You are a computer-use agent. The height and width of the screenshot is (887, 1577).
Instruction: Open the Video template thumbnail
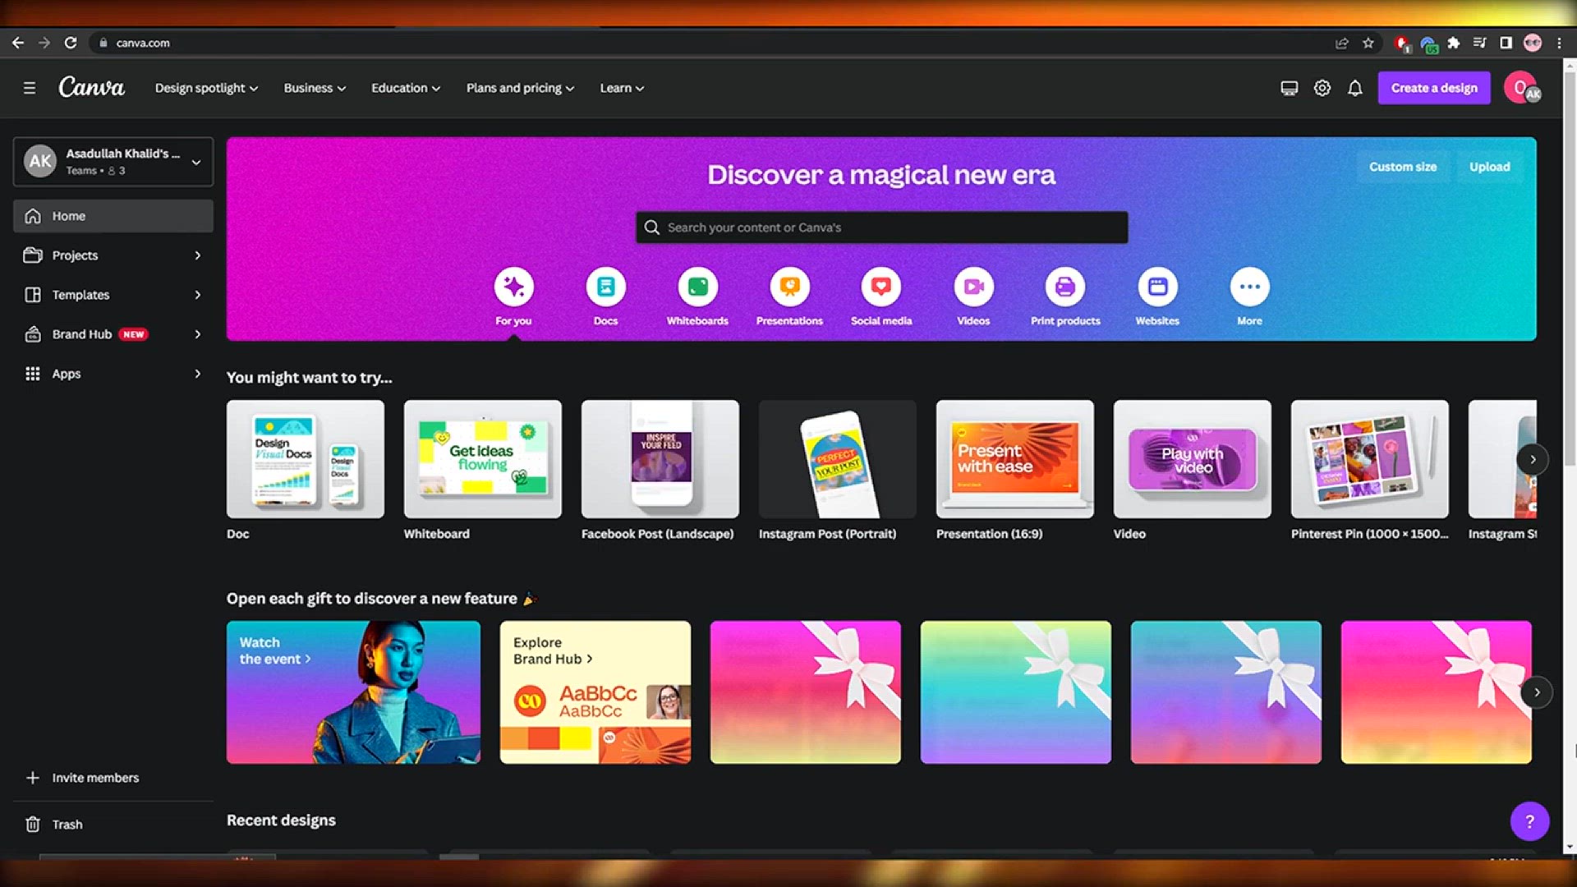(x=1193, y=459)
